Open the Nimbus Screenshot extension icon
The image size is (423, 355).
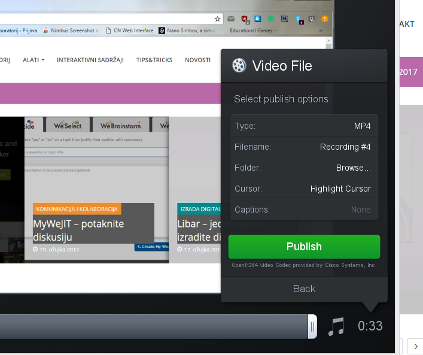click(284, 19)
